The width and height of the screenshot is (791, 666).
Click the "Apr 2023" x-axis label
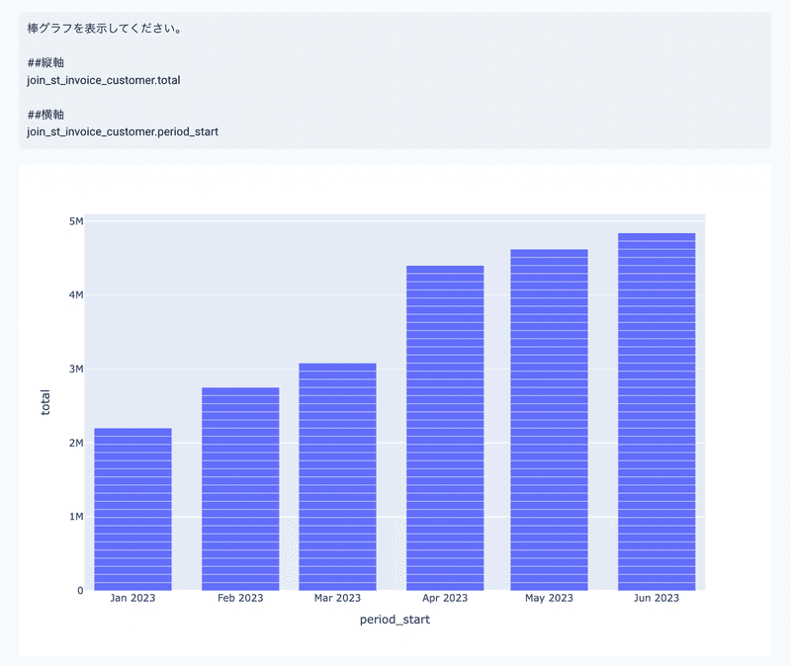point(445,598)
